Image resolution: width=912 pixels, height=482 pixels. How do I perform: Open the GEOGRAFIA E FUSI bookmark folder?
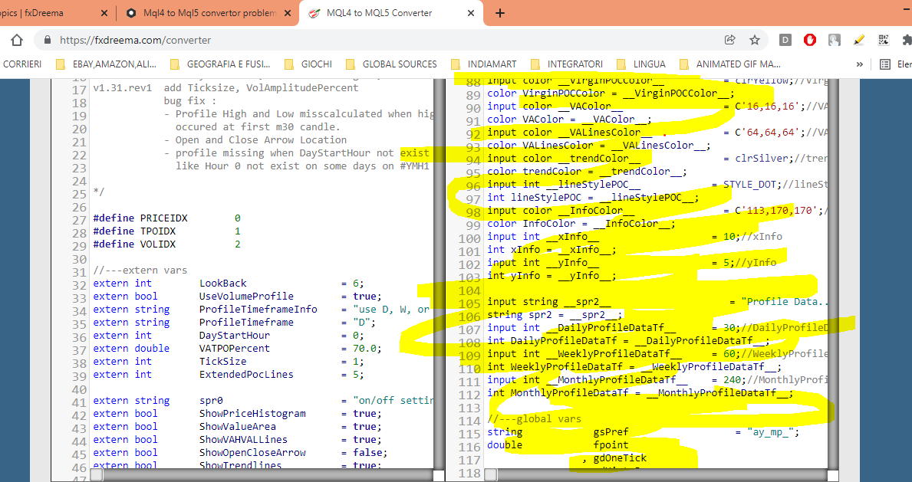click(220, 64)
